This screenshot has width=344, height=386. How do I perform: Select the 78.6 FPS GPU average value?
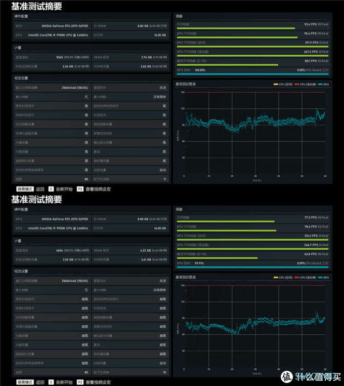tap(311, 226)
